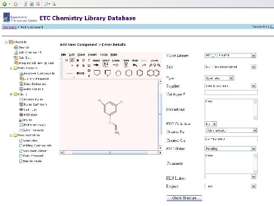Screen dimensions: 274x206
Task: Select the Bromine atom tool
Action: [89, 71]
